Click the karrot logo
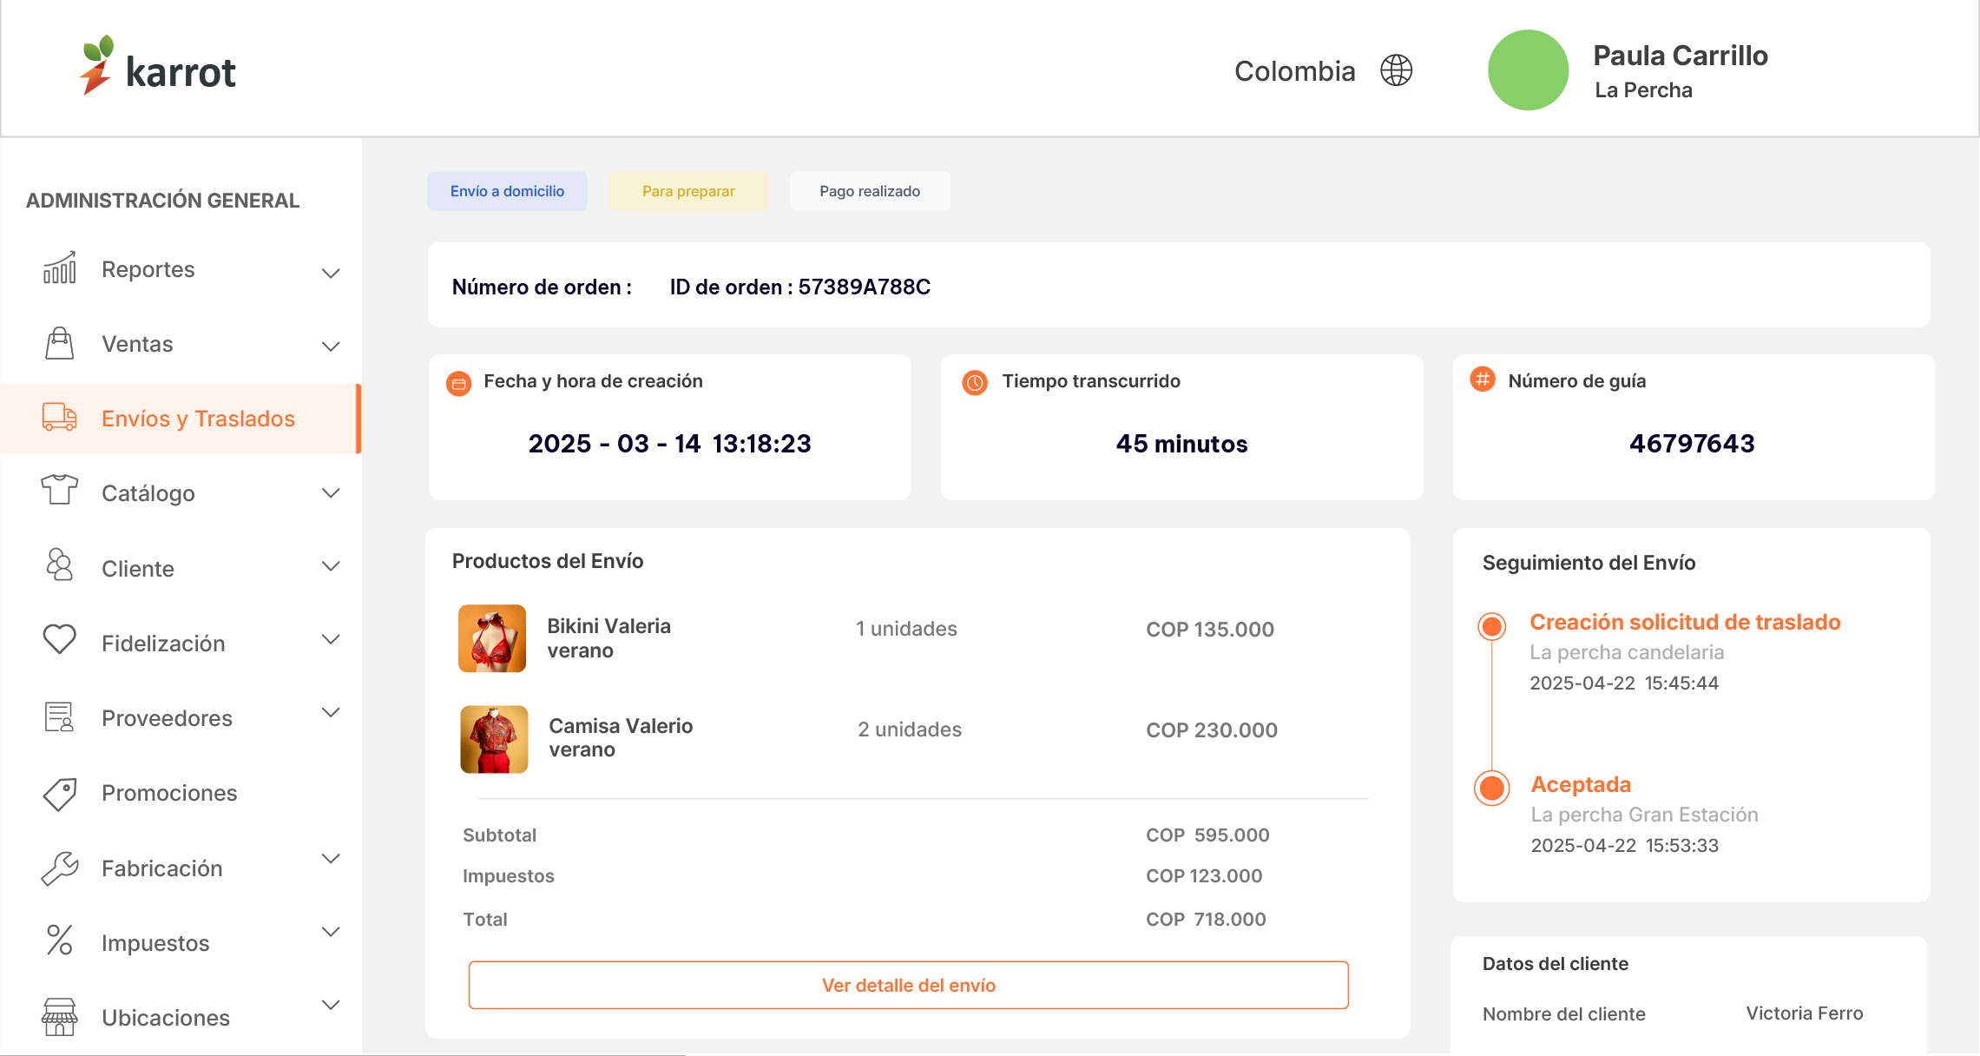 pos(158,67)
